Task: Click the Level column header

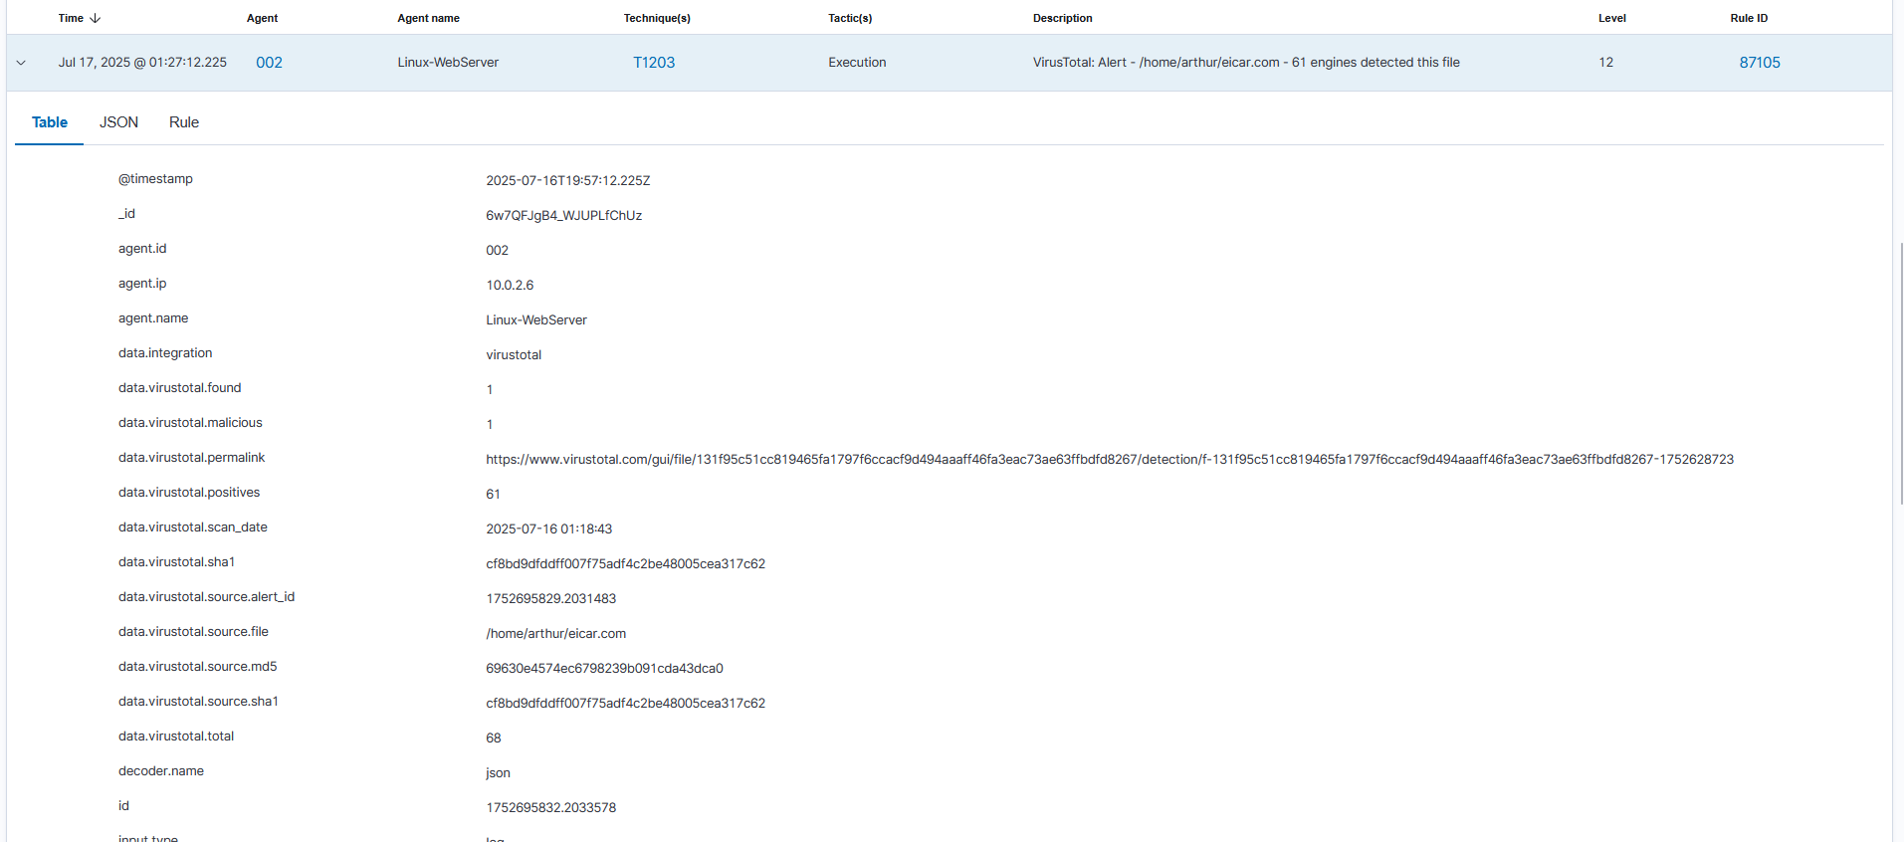Action: 1611,18
